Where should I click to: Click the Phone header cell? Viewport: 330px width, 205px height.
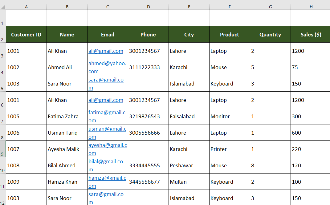point(149,34)
